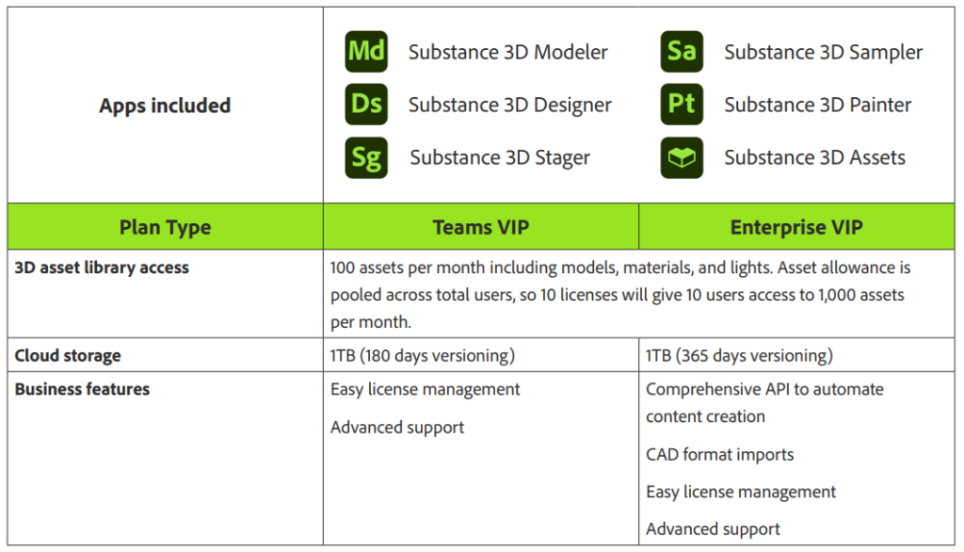
Task: Select the Substance 3D Assets label
Action: coord(814,158)
